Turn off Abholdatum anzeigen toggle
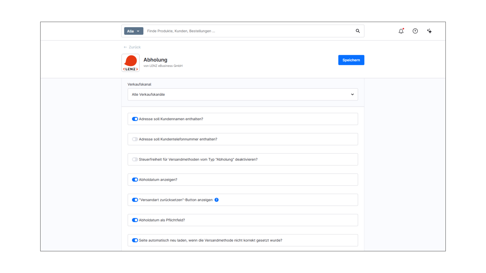Image resolution: width=486 pixels, height=273 pixels. click(x=135, y=180)
